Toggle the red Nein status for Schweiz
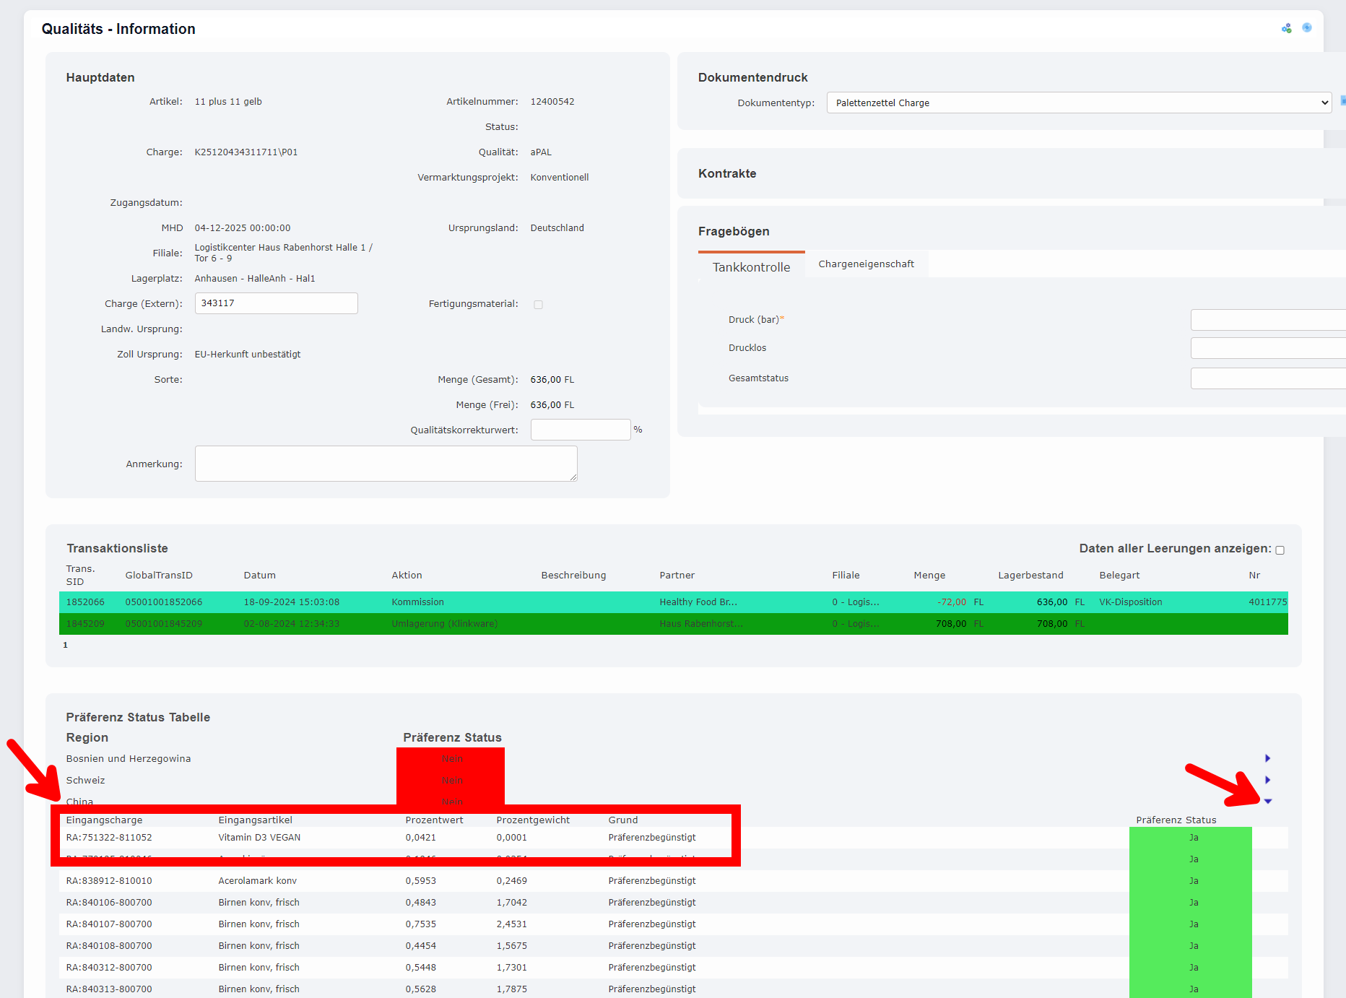This screenshot has height=998, width=1346. 451,780
